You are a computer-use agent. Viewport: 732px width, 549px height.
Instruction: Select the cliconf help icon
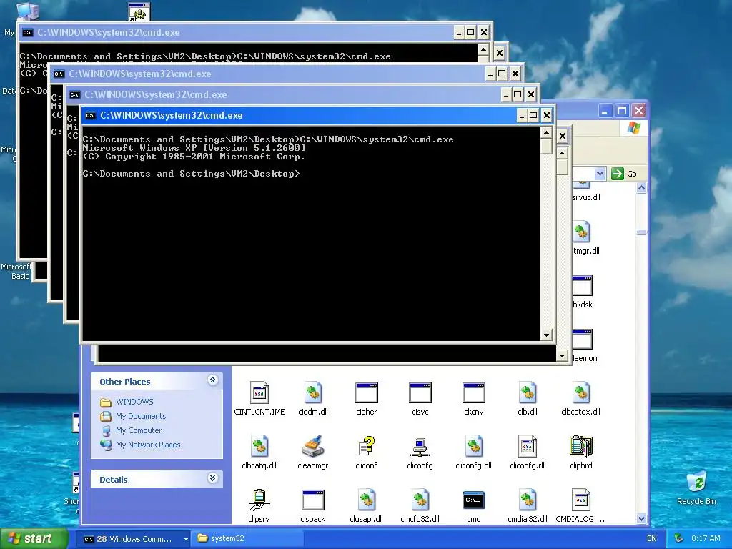(x=367, y=446)
